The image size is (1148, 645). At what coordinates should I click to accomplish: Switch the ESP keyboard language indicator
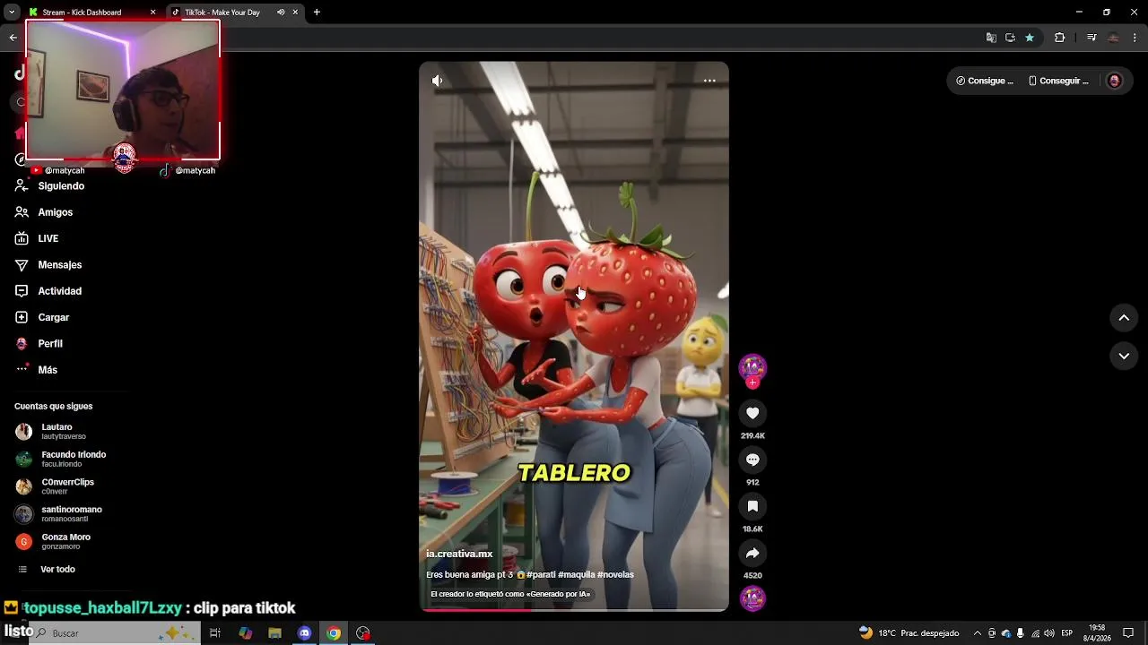point(1067,633)
